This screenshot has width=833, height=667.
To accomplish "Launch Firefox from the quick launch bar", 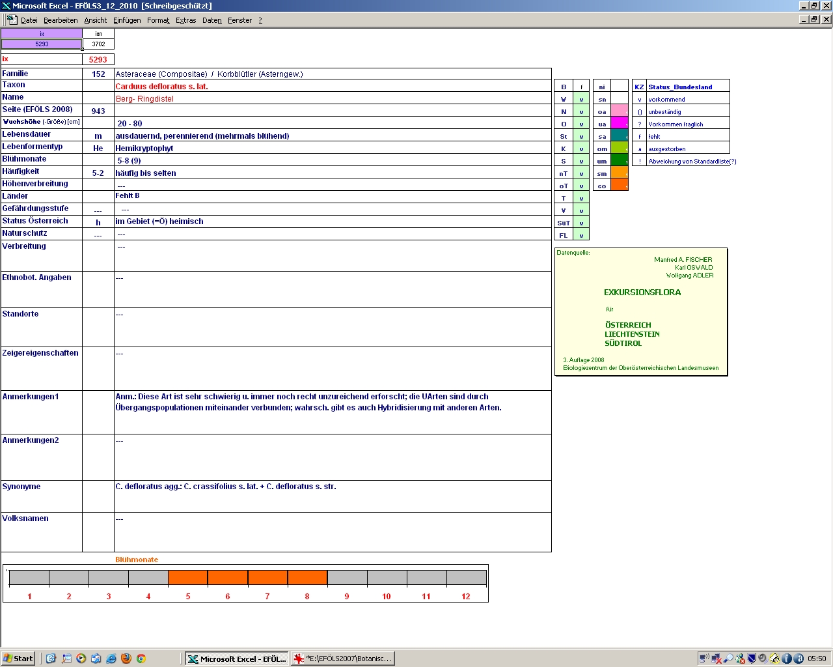I will [126, 659].
